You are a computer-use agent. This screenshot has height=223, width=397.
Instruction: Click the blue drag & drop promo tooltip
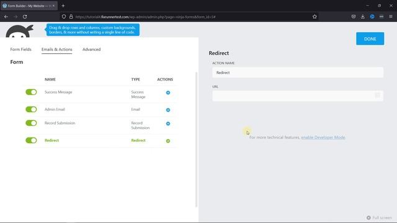92,30
